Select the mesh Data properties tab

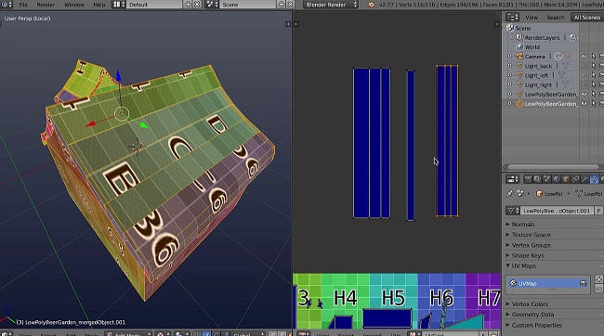pos(594,179)
